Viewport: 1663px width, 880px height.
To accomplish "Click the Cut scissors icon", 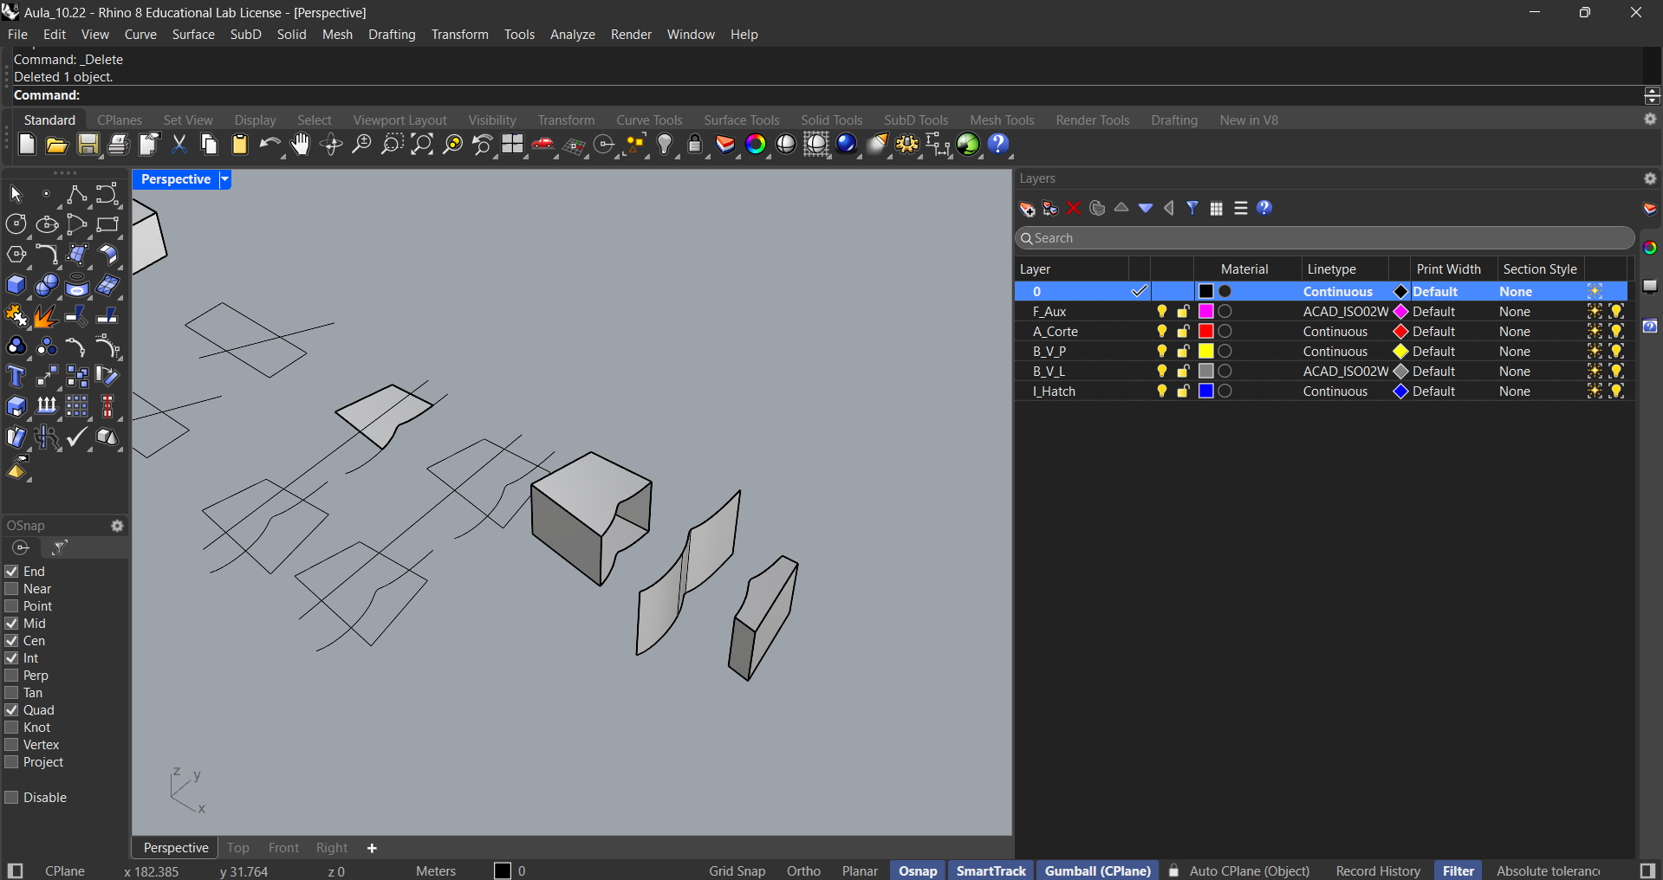I will tap(179, 145).
